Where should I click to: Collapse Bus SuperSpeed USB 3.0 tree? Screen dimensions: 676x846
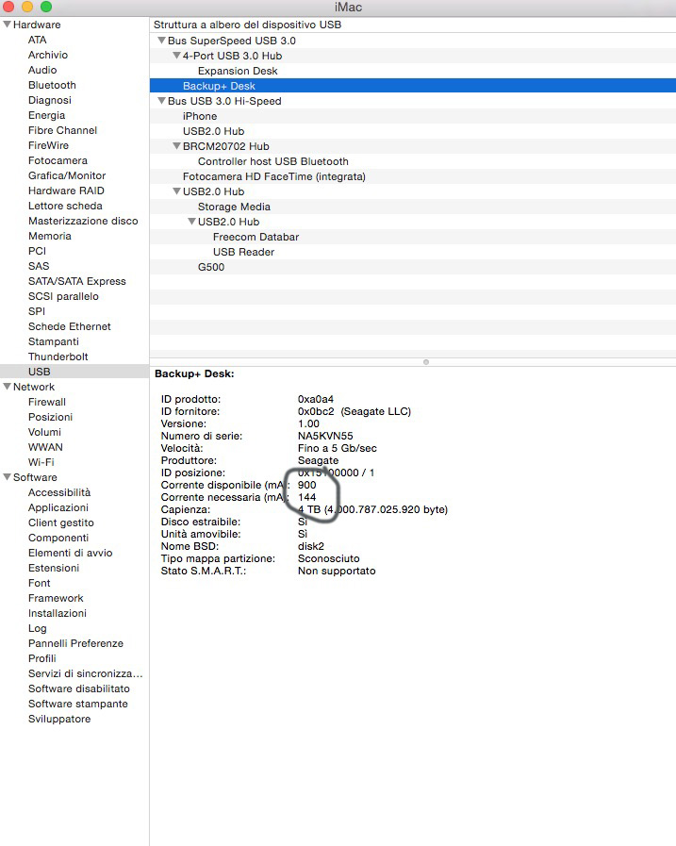pos(161,41)
